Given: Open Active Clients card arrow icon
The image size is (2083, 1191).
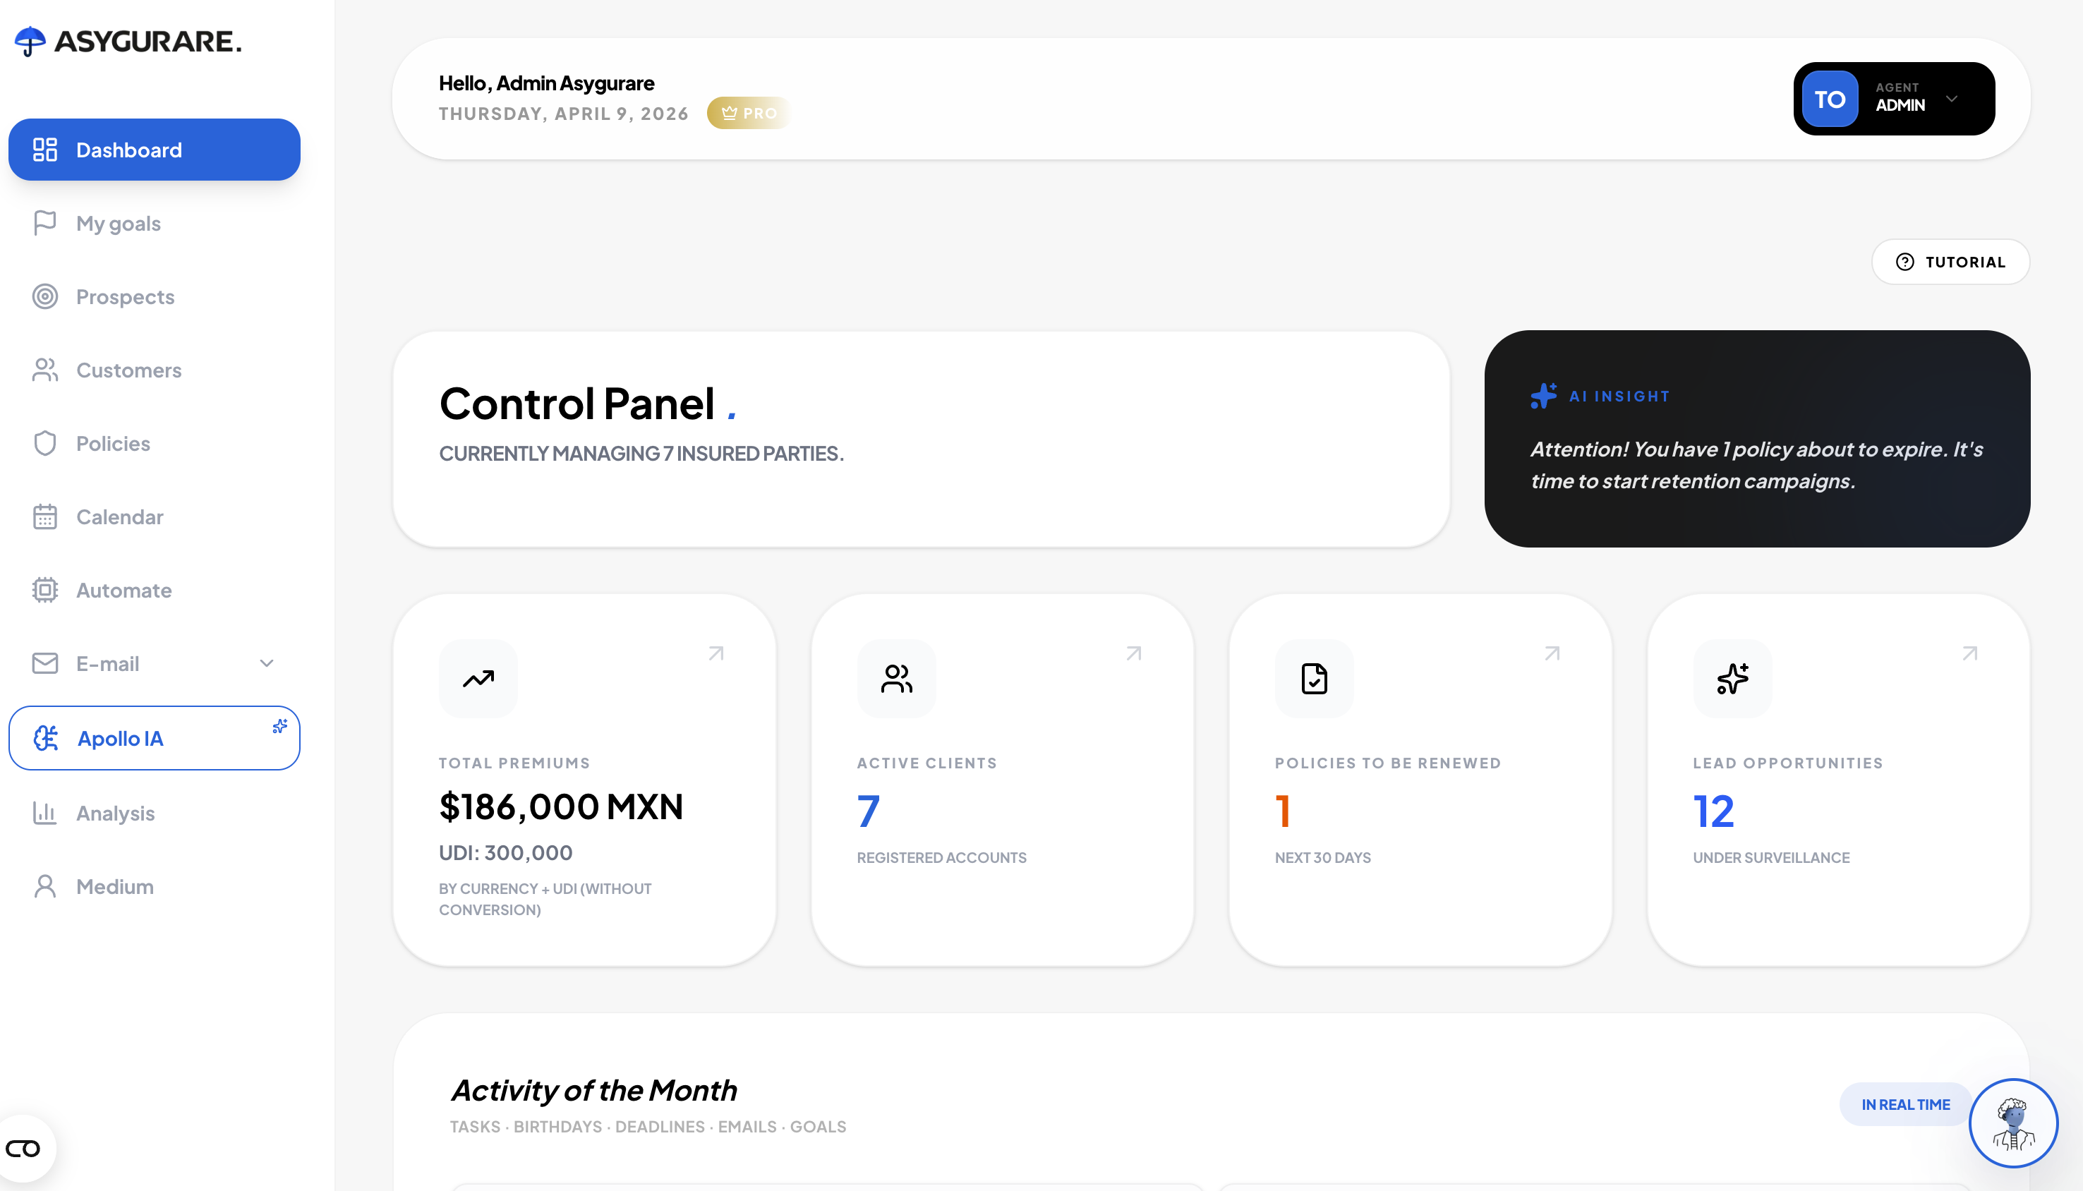Looking at the screenshot, I should tap(1133, 653).
